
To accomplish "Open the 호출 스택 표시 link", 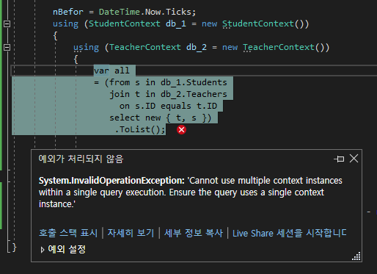I will [x=68, y=233].
